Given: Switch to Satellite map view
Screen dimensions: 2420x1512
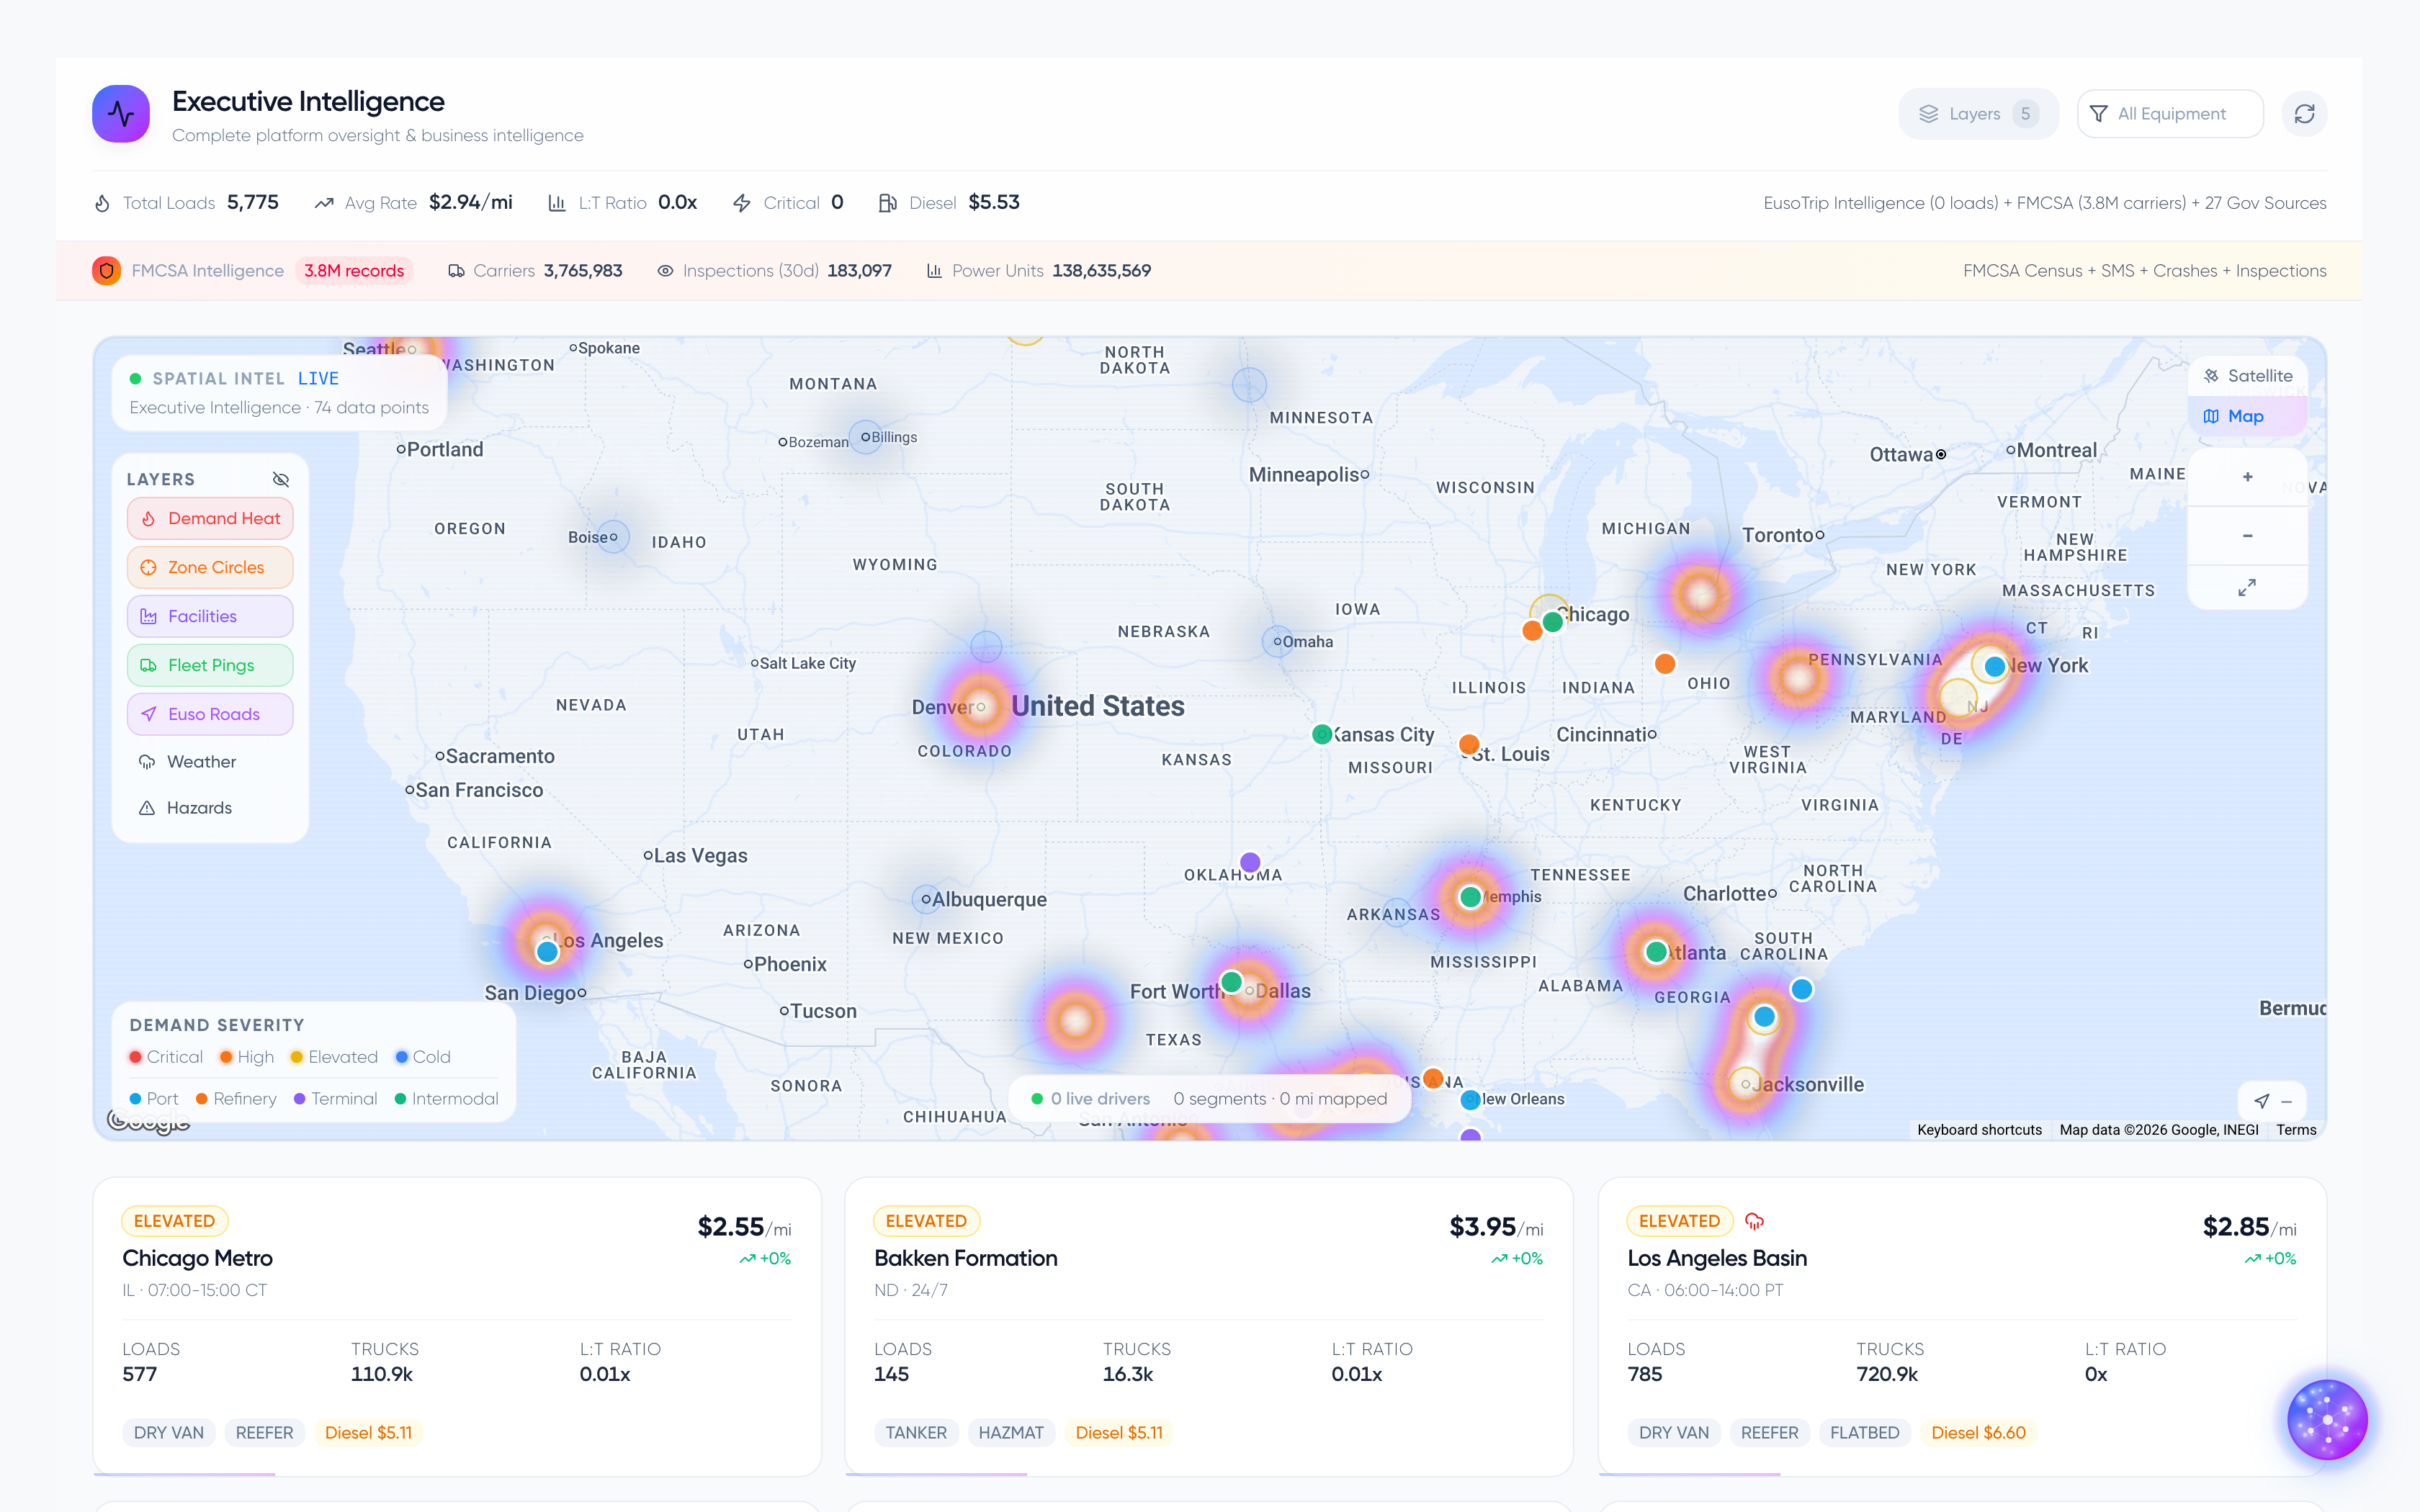Looking at the screenshot, I should click(2247, 376).
